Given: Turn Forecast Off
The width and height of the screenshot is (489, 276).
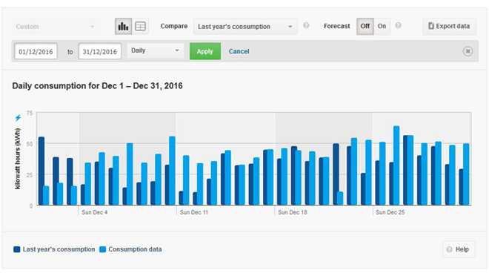Looking at the screenshot, I should click(x=365, y=26).
